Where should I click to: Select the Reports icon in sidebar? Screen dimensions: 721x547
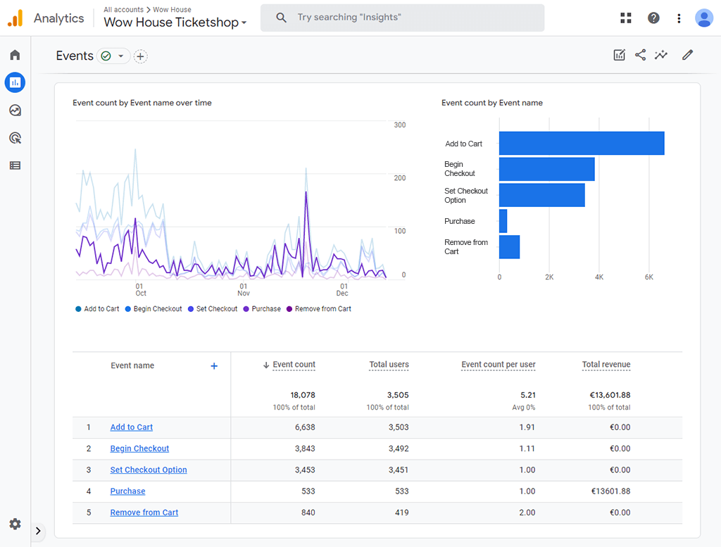(15, 82)
